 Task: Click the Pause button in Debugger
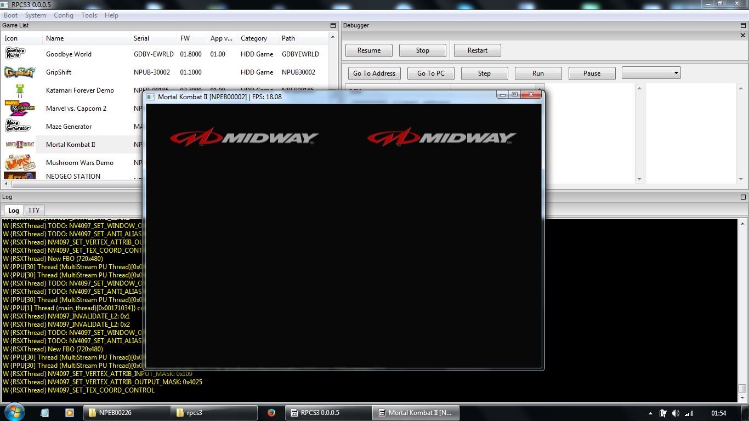point(592,73)
